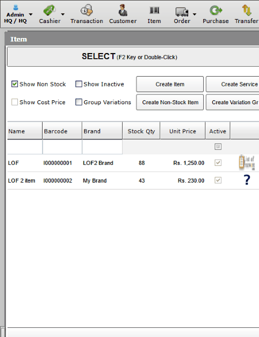
Task: Click the Create Service button
Action: tap(233, 84)
